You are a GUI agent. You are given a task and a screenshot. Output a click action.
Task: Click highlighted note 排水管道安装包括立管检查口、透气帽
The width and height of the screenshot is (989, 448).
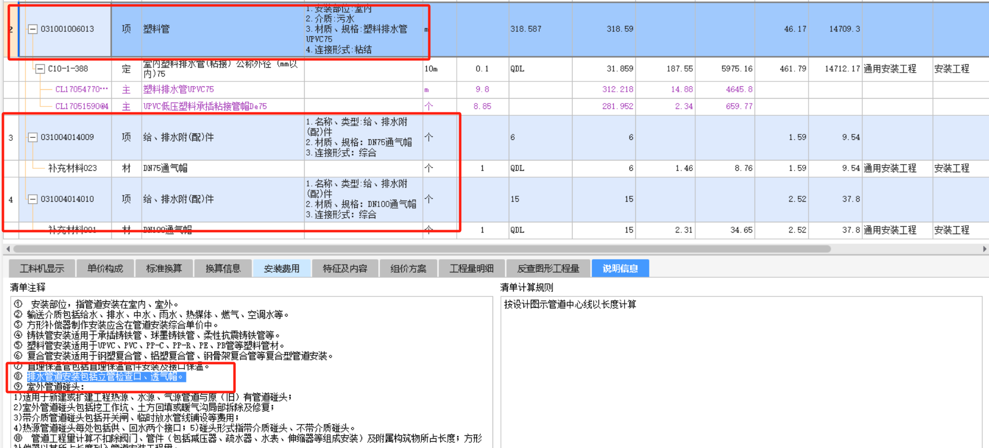click(106, 377)
